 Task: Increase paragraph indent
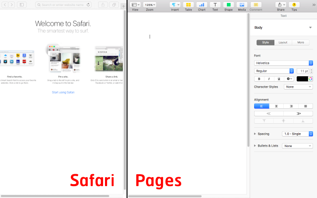298,113
